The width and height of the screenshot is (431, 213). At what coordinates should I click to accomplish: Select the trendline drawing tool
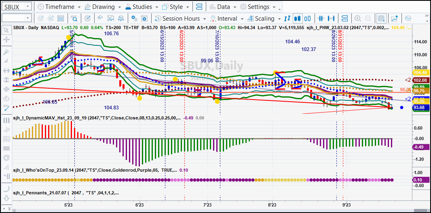coord(6,108)
